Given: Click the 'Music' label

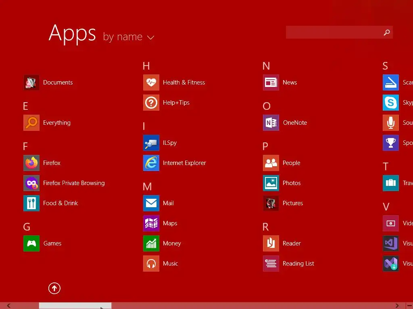Looking at the screenshot, I should pyautogui.click(x=171, y=264).
